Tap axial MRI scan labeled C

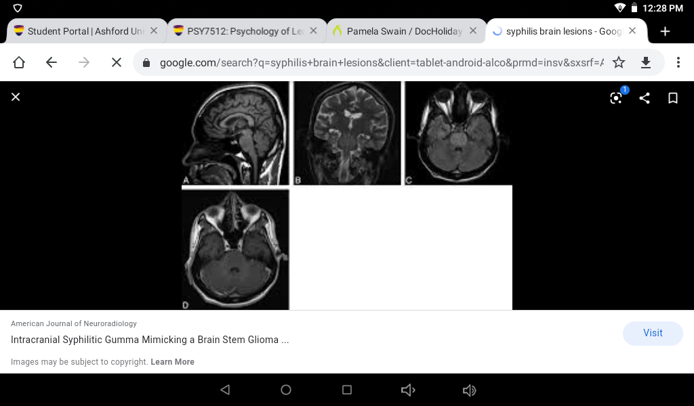459,133
